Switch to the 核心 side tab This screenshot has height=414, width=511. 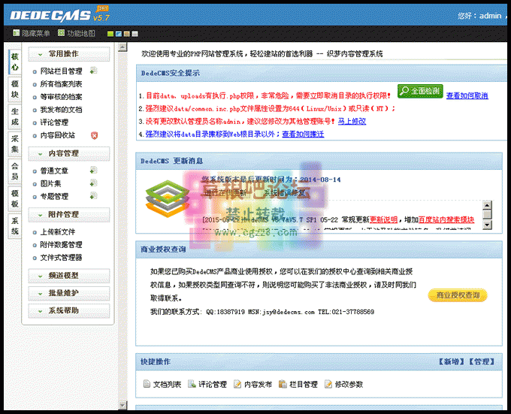15,62
